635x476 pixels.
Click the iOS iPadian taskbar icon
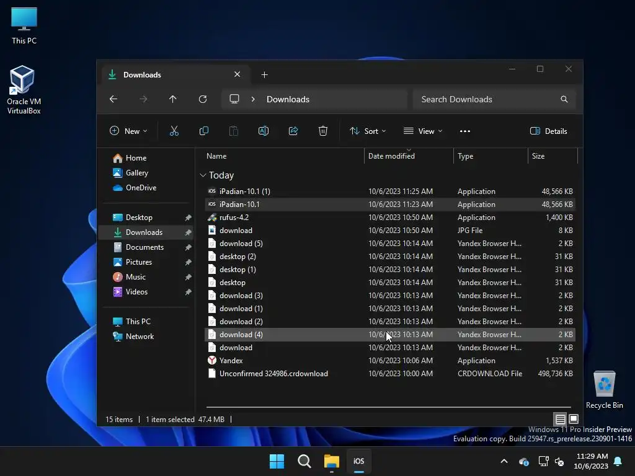pyautogui.click(x=359, y=461)
